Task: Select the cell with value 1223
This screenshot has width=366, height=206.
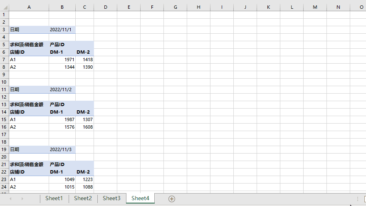Action: 84,179
